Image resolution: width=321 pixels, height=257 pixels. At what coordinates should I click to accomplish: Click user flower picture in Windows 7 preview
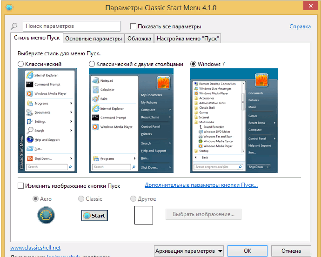click(261, 80)
